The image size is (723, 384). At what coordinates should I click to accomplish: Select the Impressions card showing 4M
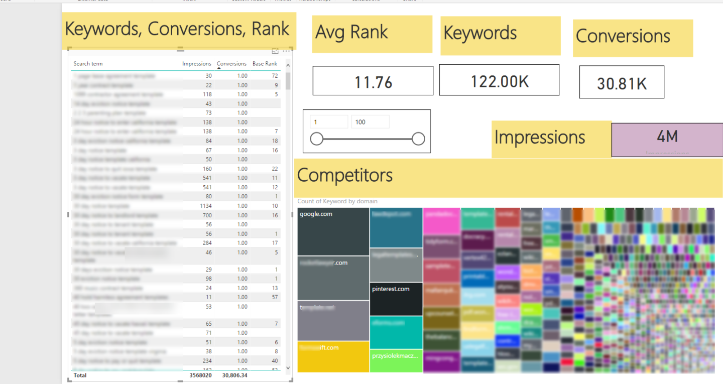click(x=667, y=139)
